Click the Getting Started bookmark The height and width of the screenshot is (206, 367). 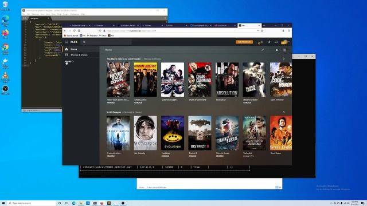point(71,35)
